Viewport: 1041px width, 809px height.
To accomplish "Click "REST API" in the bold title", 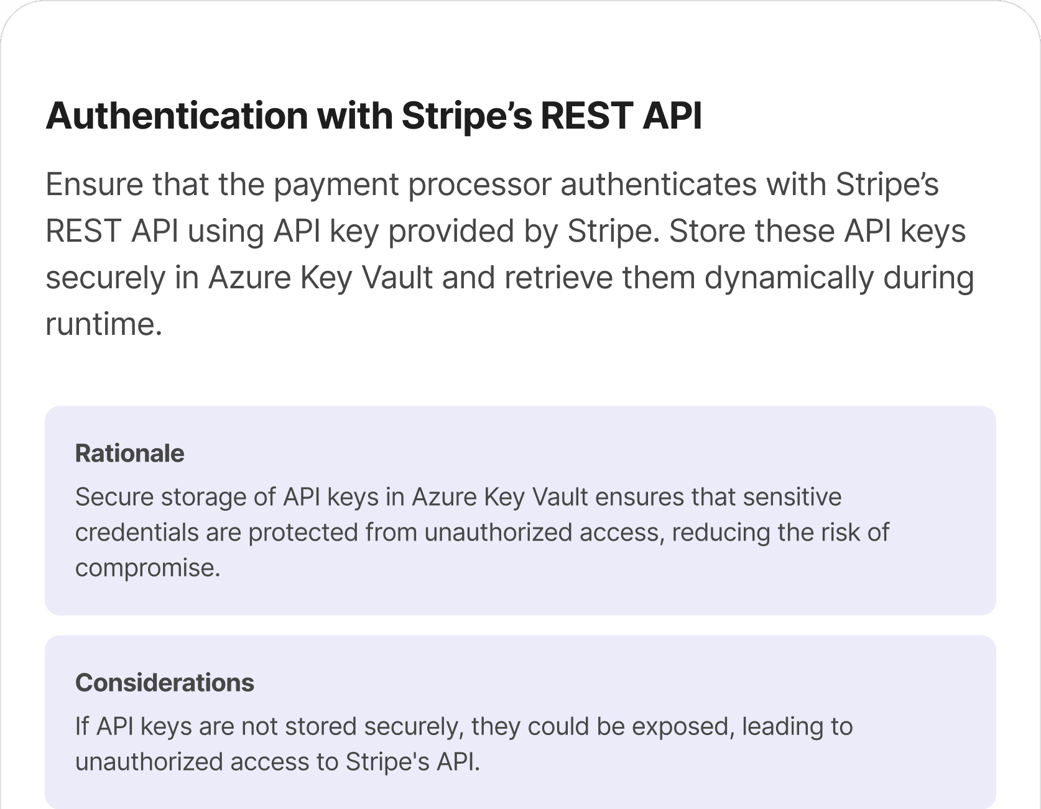I will pos(621,116).
